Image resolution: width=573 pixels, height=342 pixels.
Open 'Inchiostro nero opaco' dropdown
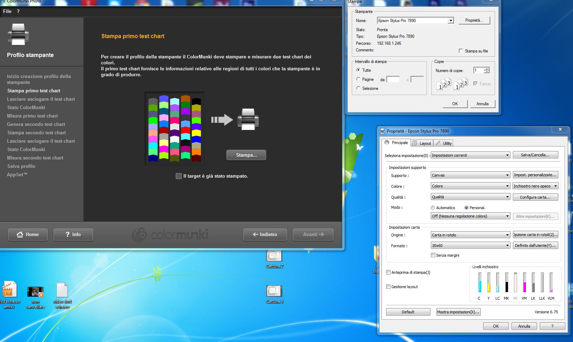[x=535, y=186]
